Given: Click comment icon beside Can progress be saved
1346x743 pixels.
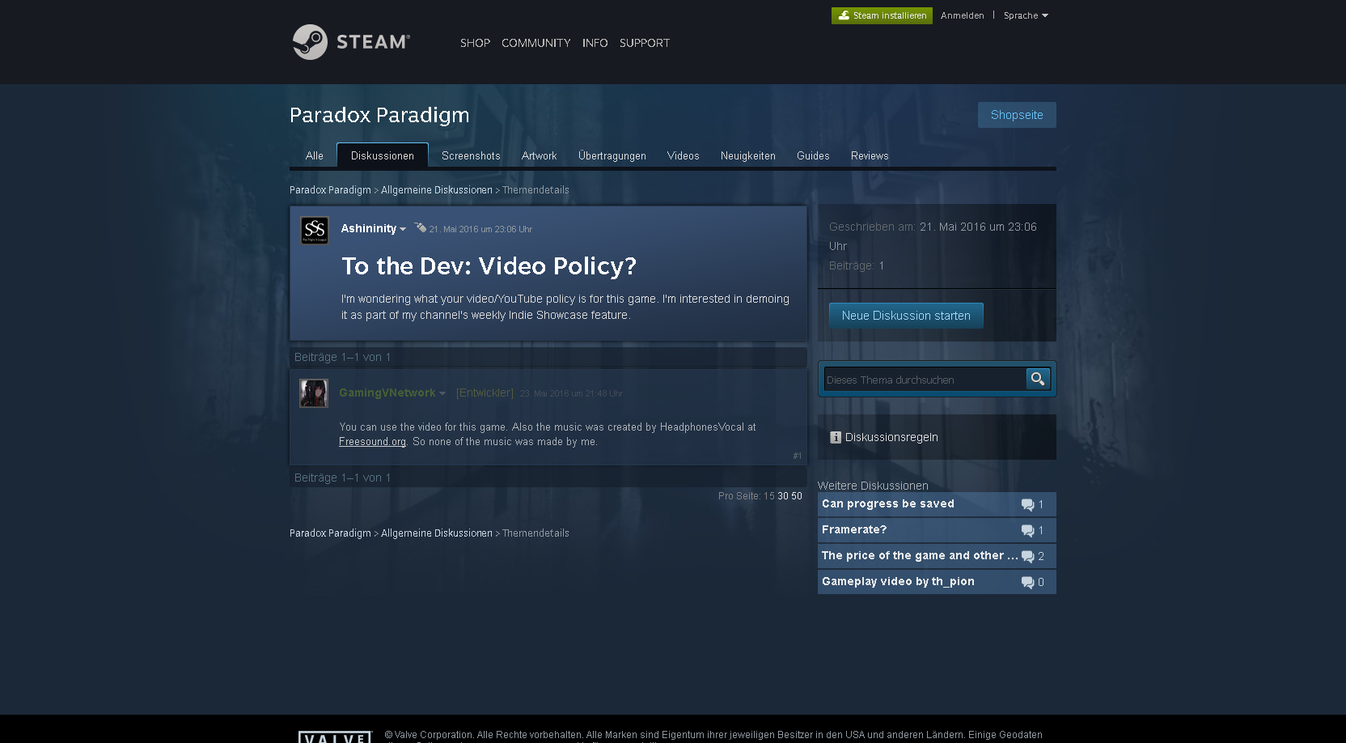Looking at the screenshot, I should 1027,505.
